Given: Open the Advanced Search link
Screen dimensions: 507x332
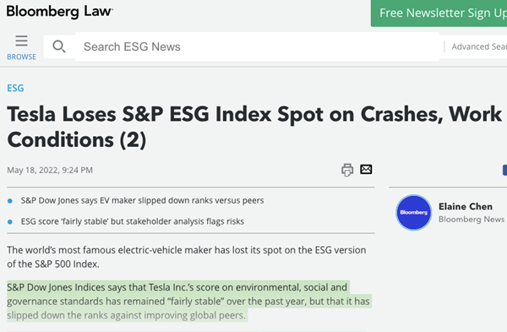Looking at the screenshot, I should pyautogui.click(x=479, y=46).
